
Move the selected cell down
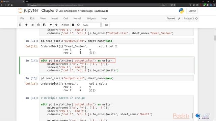click(x=56, y=25)
